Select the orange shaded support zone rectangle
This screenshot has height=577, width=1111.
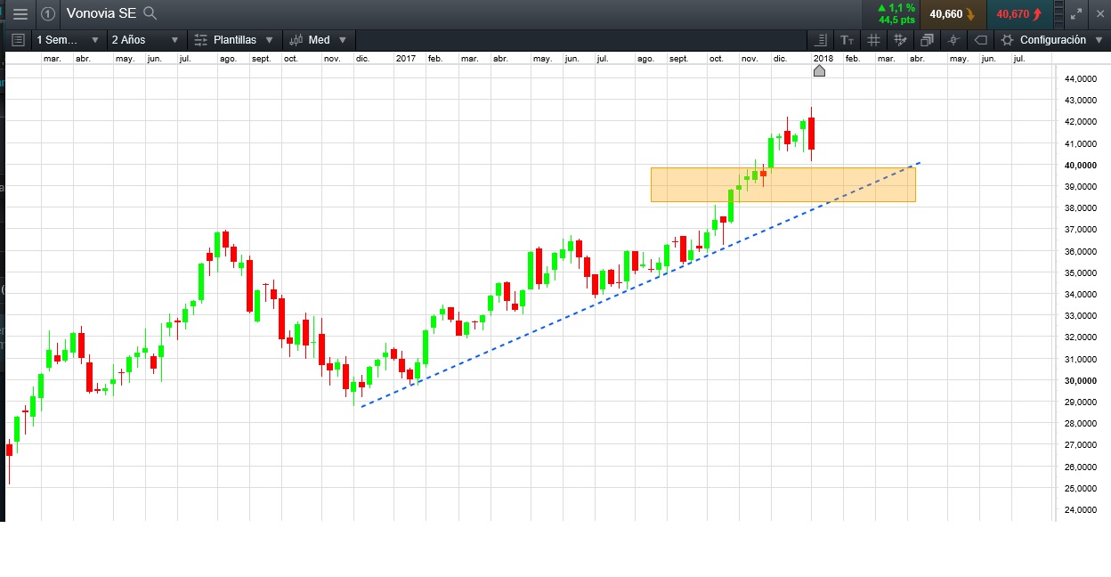[783, 184]
